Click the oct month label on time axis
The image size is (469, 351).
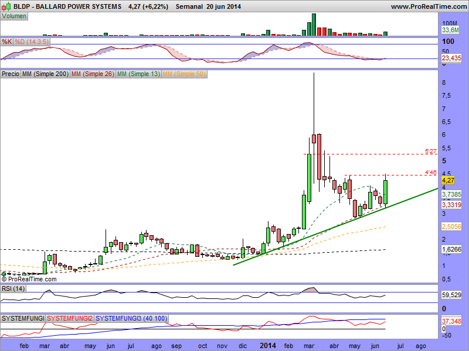(x=202, y=346)
